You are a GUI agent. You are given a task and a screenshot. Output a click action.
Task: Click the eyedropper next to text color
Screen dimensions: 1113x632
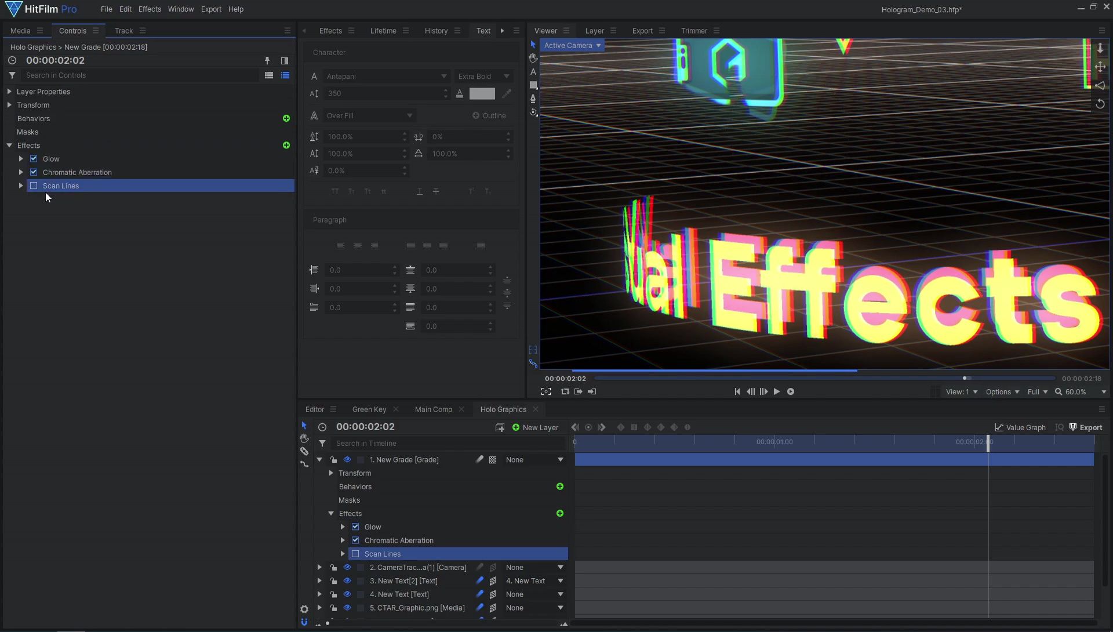tap(507, 93)
